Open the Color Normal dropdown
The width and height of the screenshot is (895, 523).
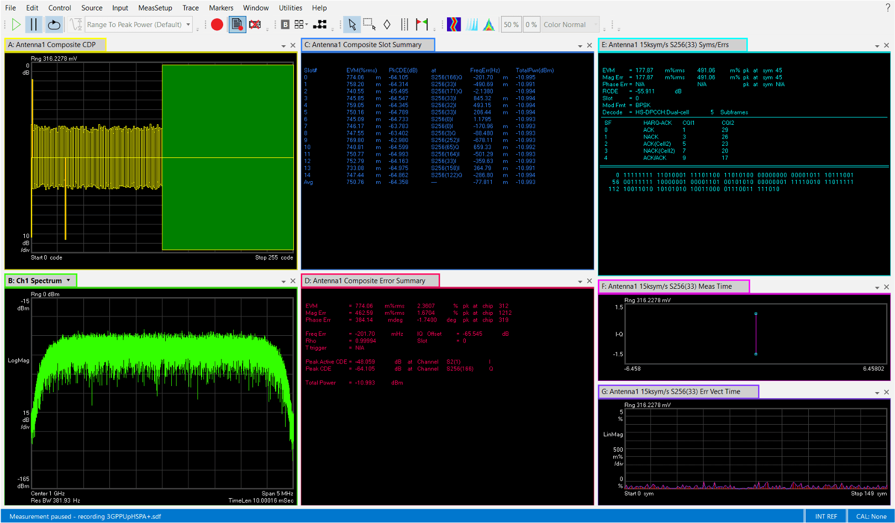(570, 24)
